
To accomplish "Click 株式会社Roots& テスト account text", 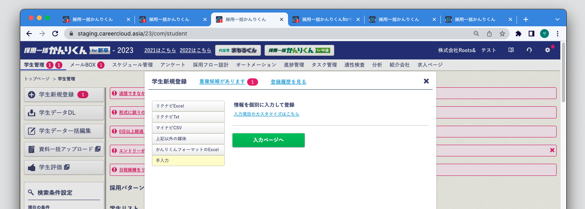I will click(x=467, y=50).
